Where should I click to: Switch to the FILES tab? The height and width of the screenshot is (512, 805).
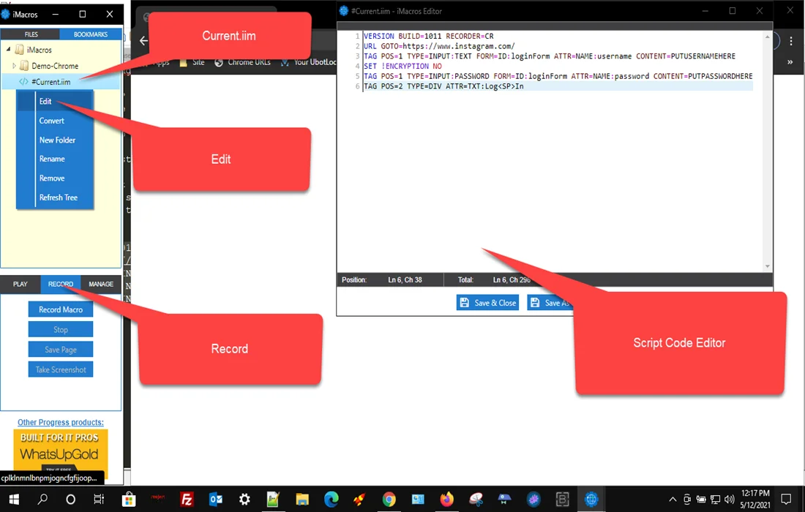(31, 34)
